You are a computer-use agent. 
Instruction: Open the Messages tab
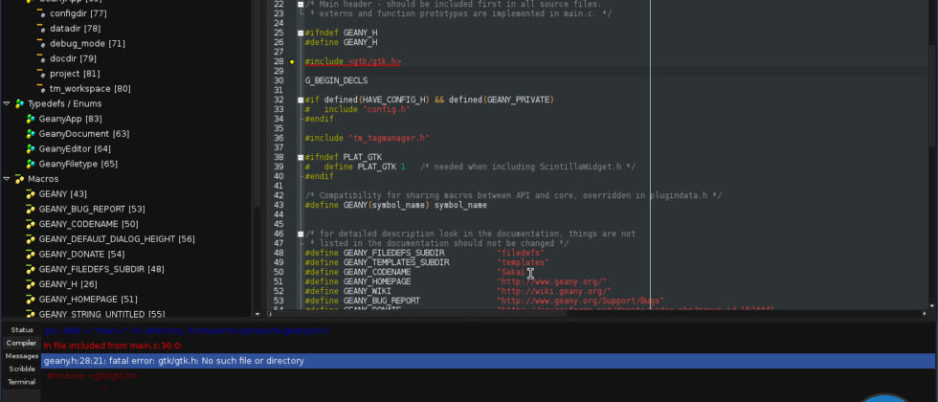21,355
